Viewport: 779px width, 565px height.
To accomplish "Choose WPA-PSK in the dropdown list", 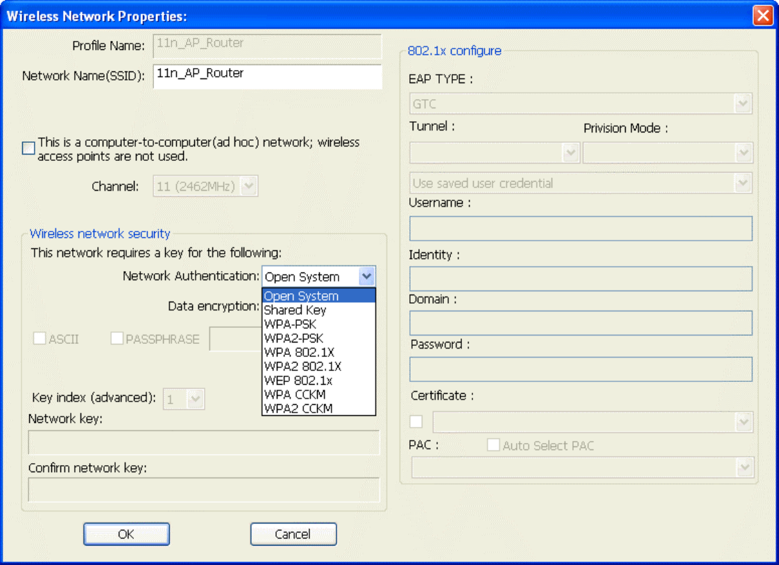I will click(x=289, y=324).
